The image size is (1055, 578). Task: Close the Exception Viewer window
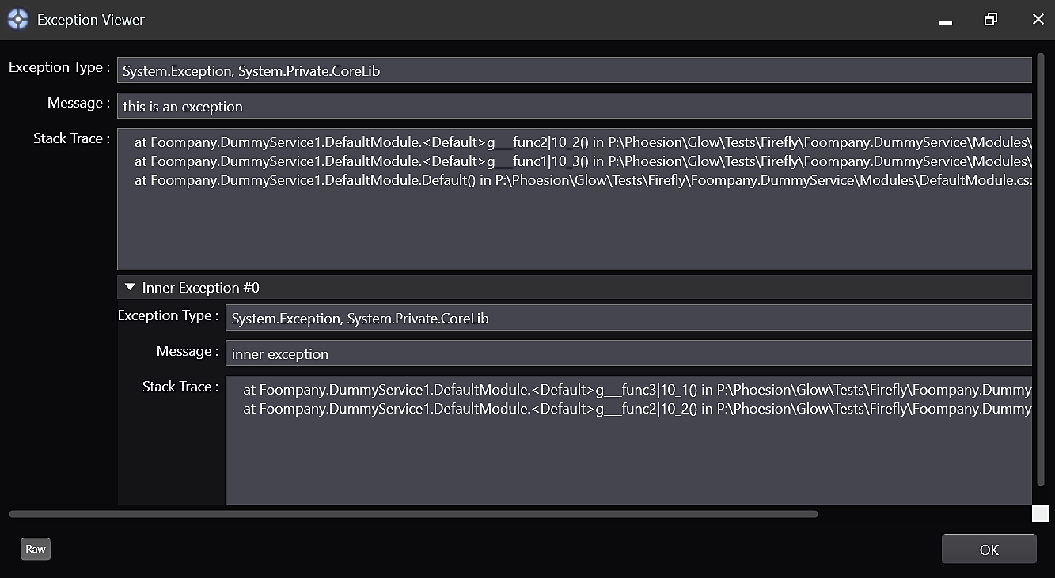coord(1038,20)
